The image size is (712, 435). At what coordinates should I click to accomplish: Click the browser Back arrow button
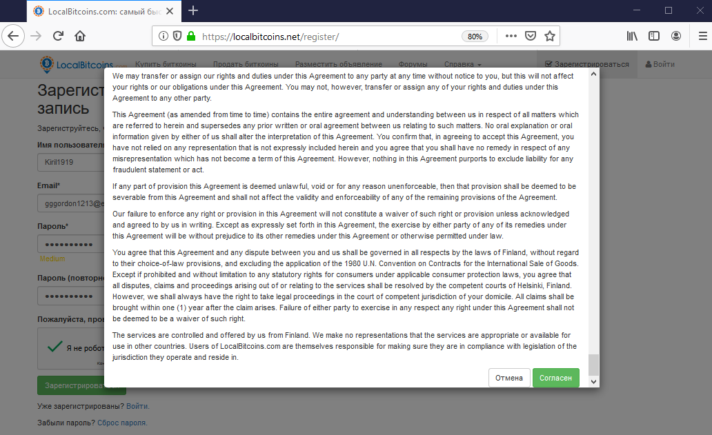(x=13, y=37)
